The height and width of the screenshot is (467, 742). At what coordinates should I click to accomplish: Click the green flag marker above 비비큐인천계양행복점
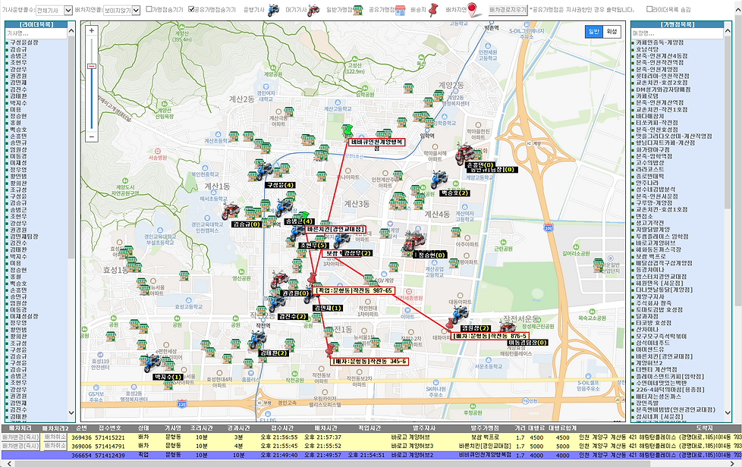pyautogui.click(x=348, y=130)
